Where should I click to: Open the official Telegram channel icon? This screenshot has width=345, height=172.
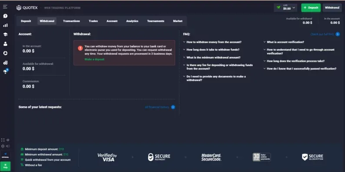(5, 155)
